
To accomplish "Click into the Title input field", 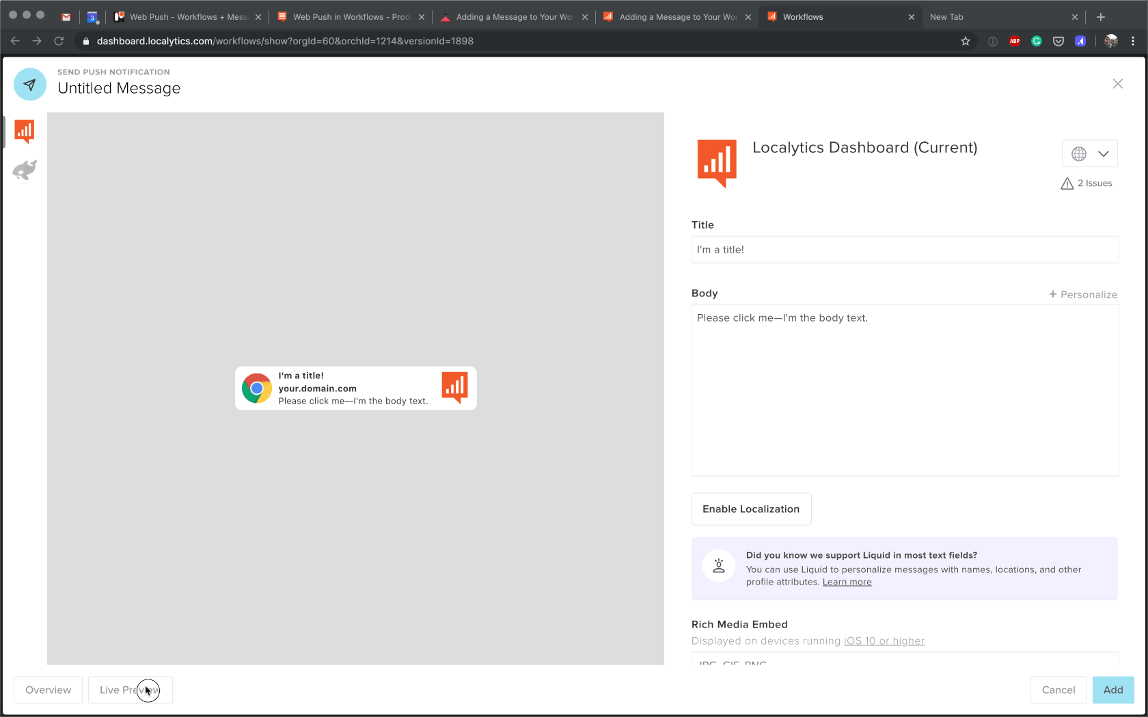I will [905, 250].
